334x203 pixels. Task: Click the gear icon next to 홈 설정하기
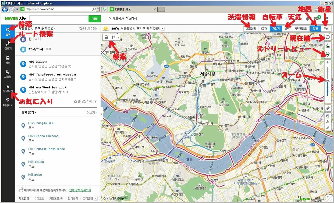click(x=75, y=102)
